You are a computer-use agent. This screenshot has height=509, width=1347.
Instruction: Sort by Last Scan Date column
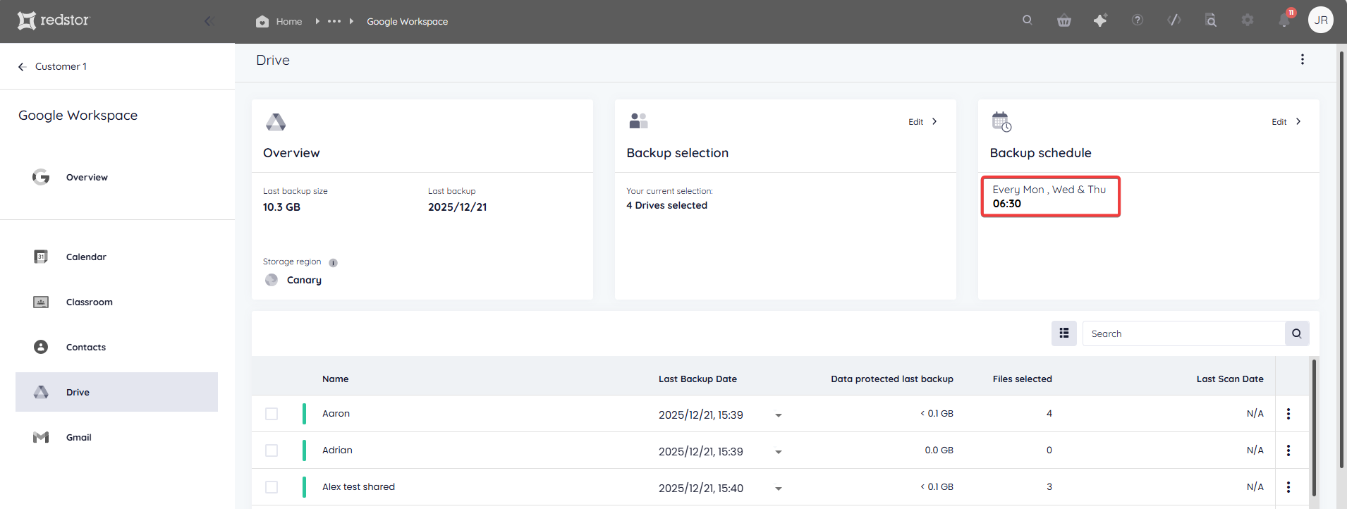pyautogui.click(x=1230, y=379)
